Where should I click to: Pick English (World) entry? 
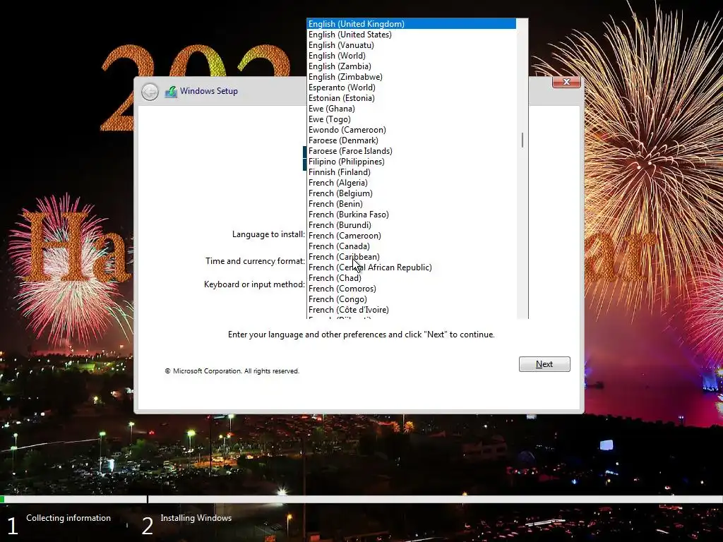412,55
